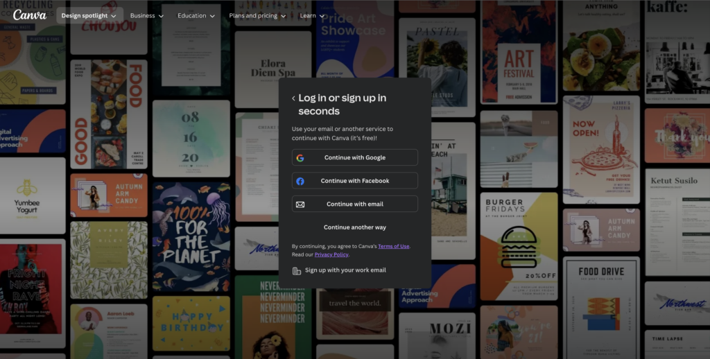Click the work email building icon
710x359 pixels.
[297, 271]
